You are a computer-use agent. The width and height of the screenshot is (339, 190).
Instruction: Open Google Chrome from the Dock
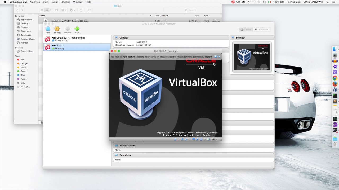tap(335, 78)
